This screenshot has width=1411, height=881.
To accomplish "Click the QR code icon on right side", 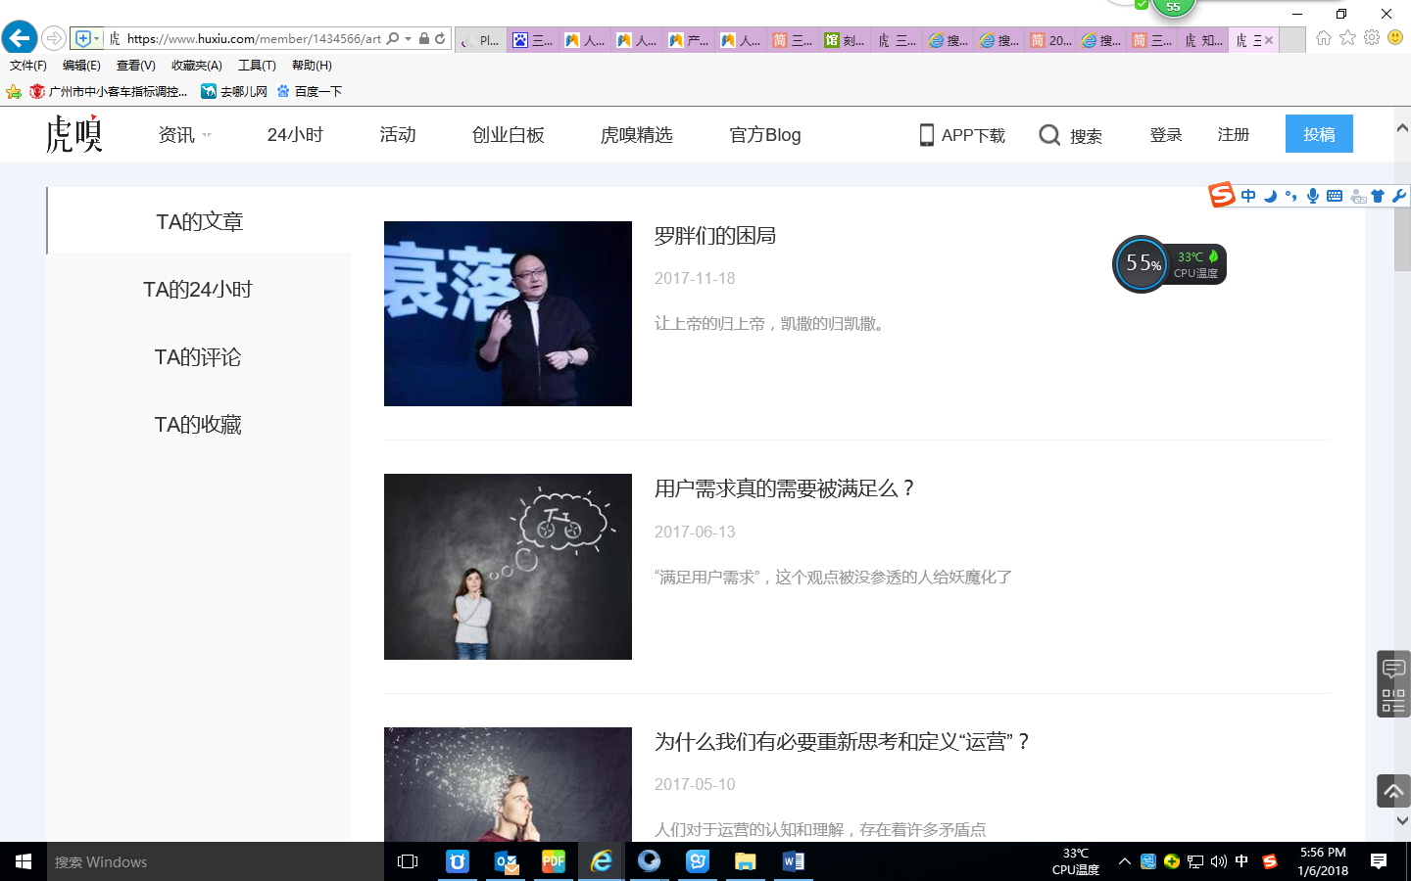I will point(1393,701).
